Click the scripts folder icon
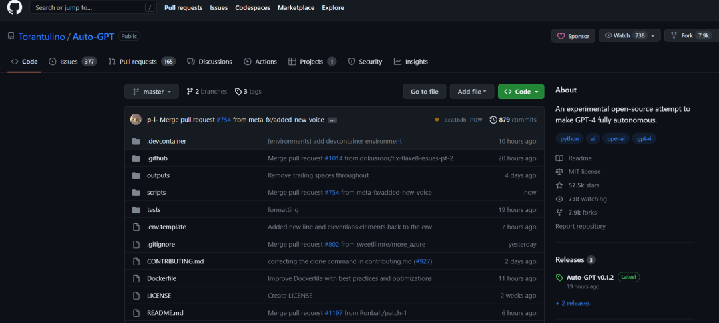Image resolution: width=719 pixels, height=323 pixels. coord(136,193)
